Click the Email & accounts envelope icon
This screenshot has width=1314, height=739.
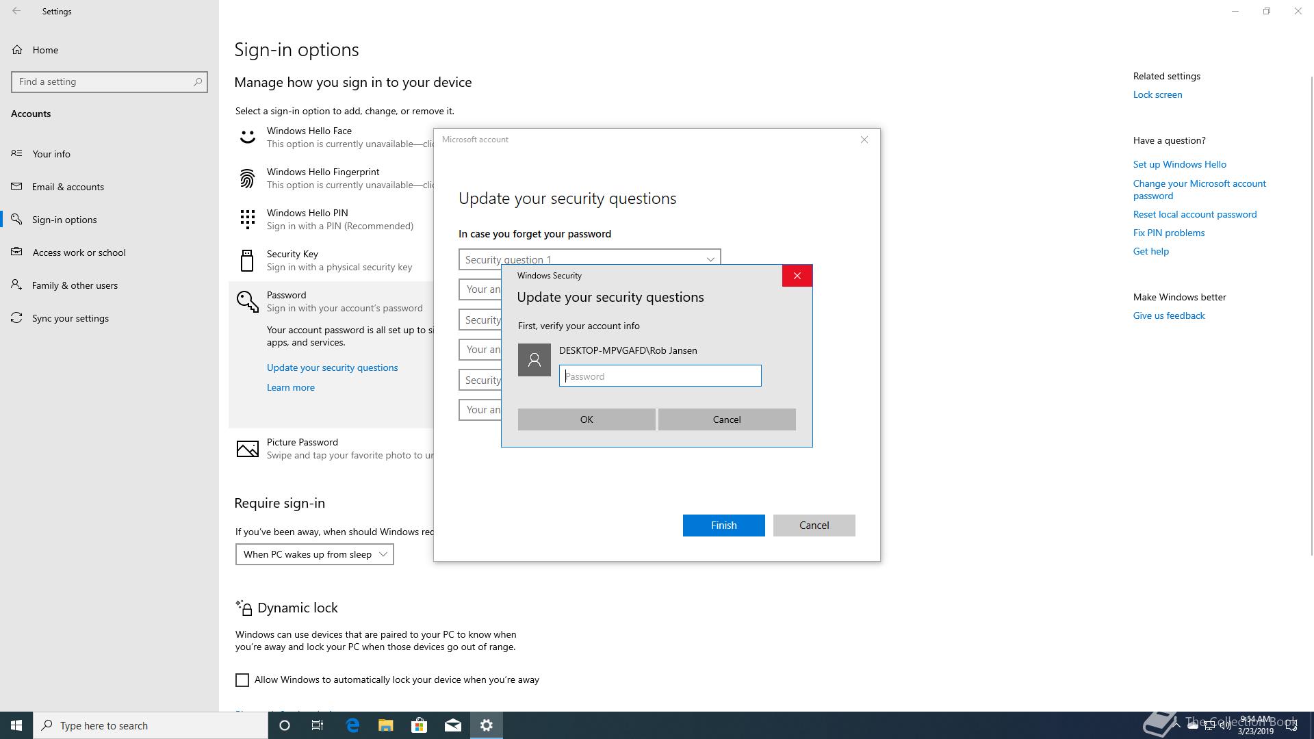tap(16, 187)
